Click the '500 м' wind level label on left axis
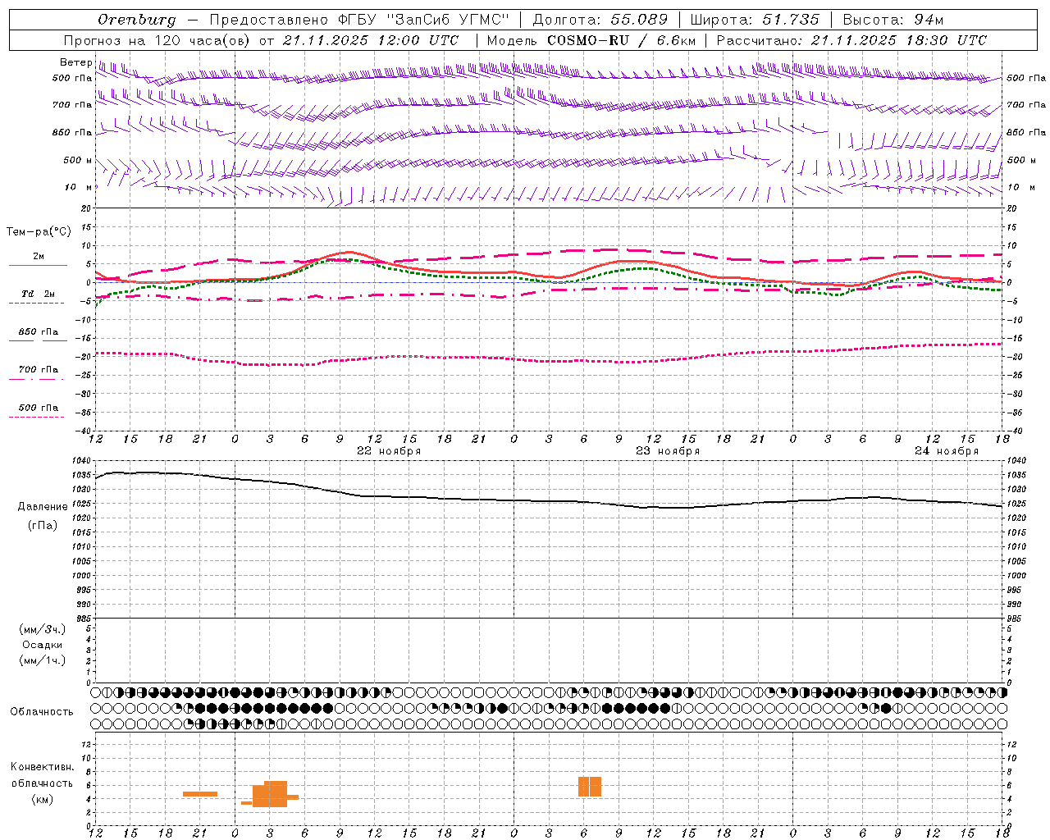The width and height of the screenshot is (1050, 840). [78, 161]
